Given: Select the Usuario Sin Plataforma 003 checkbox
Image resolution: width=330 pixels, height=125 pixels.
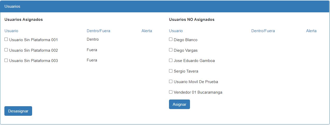Looking at the screenshot, I should point(6,60).
